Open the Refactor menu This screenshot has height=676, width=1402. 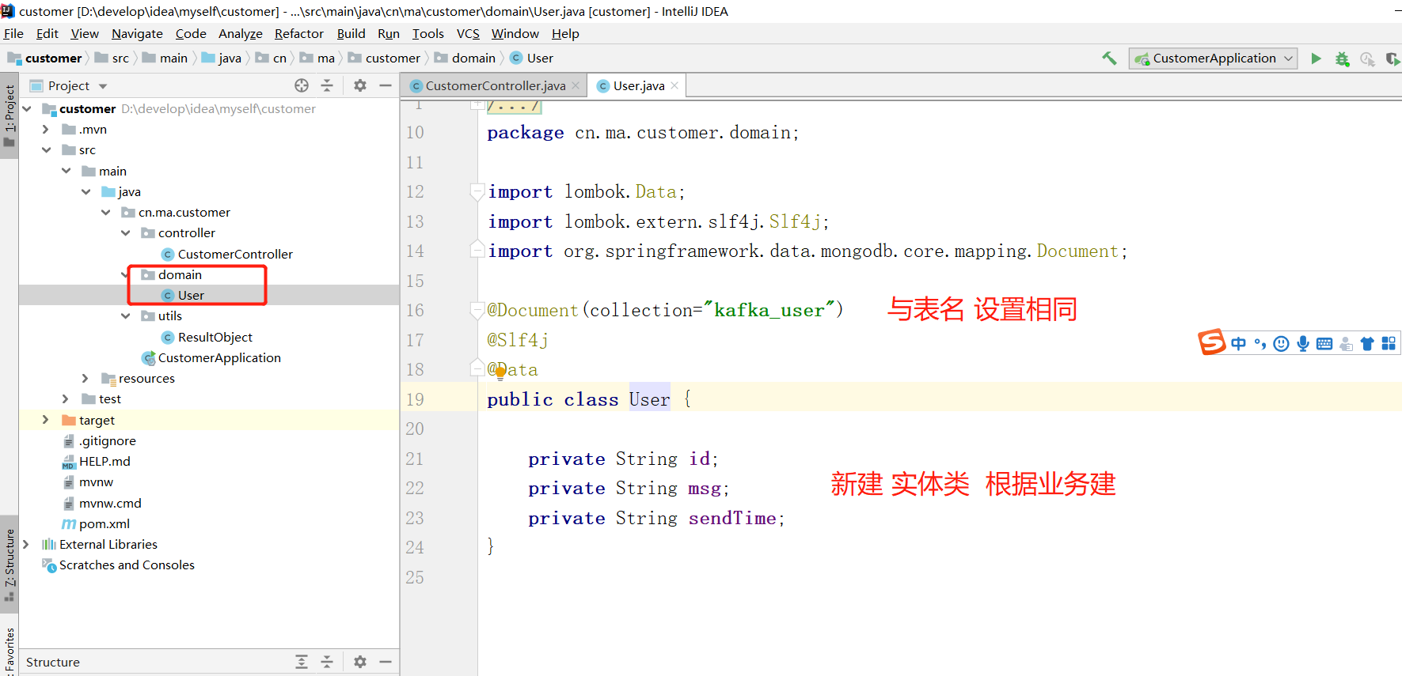click(x=299, y=33)
